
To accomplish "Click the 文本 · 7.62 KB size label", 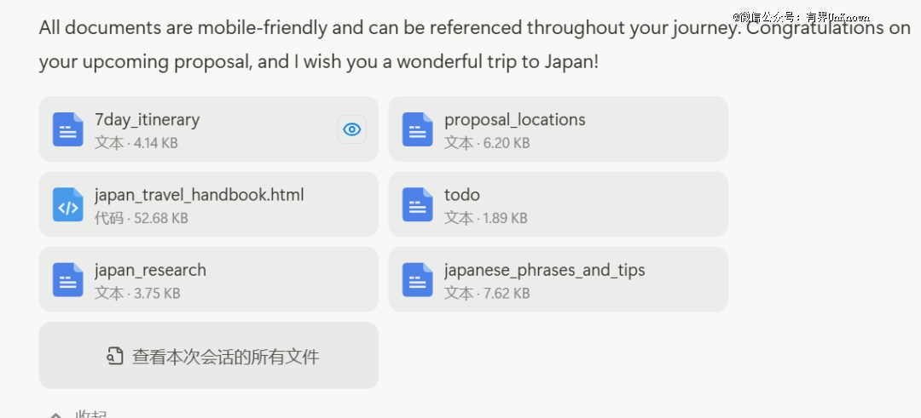I will coord(486,293).
